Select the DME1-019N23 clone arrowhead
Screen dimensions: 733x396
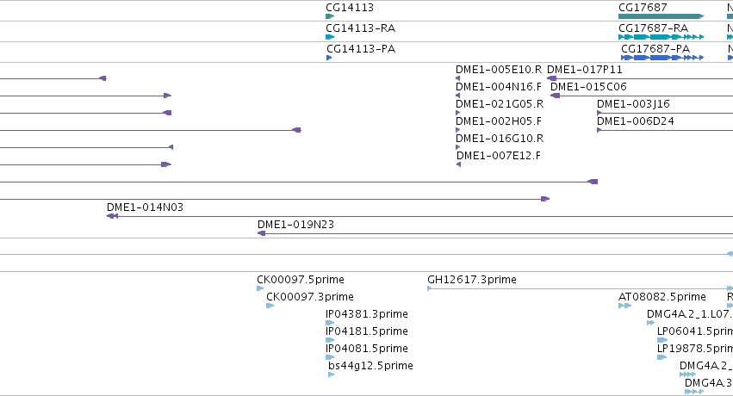[x=262, y=233]
